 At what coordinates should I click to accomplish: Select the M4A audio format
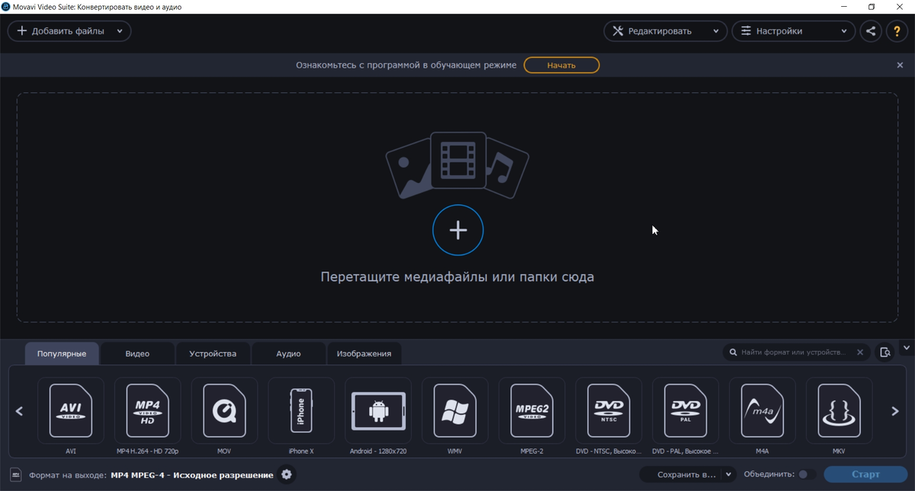click(762, 411)
